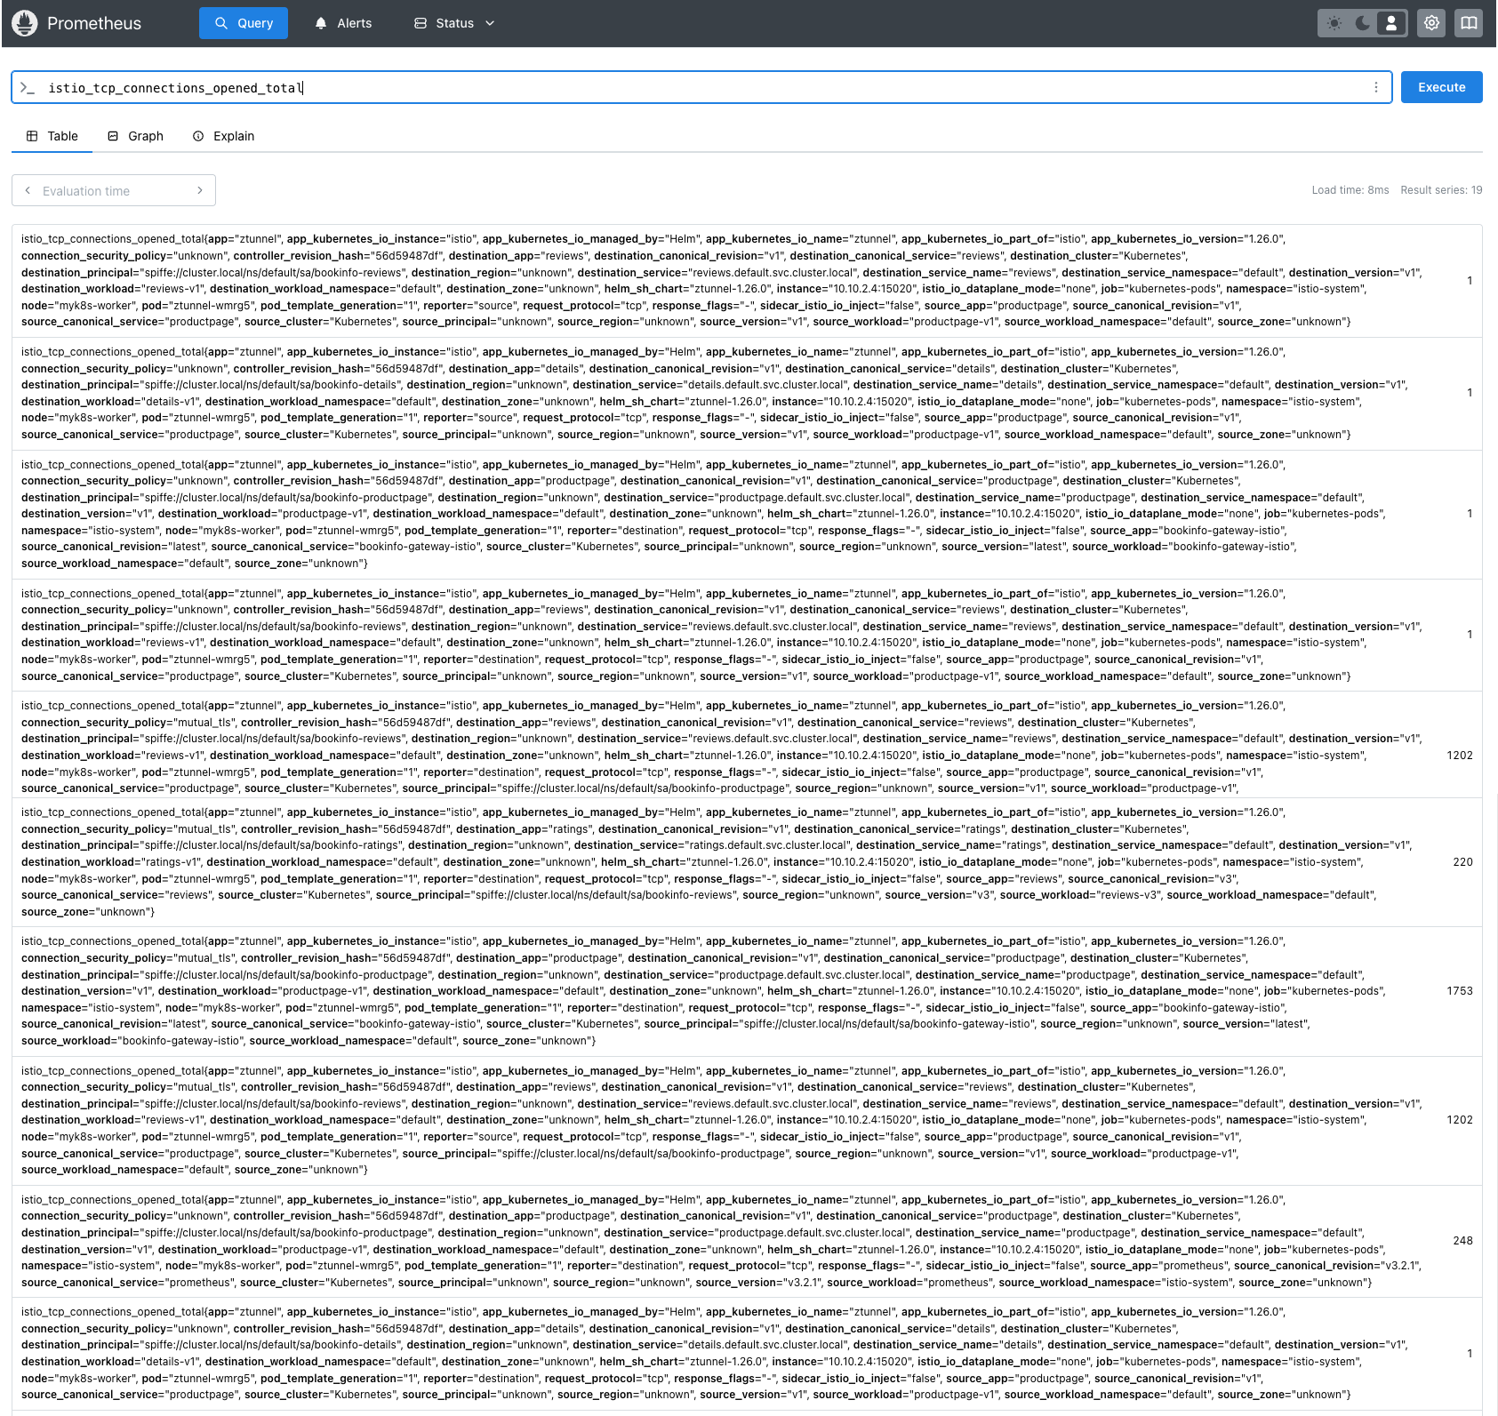The width and height of the screenshot is (1498, 1416).
Task: Click the Execute button
Action: (1441, 87)
